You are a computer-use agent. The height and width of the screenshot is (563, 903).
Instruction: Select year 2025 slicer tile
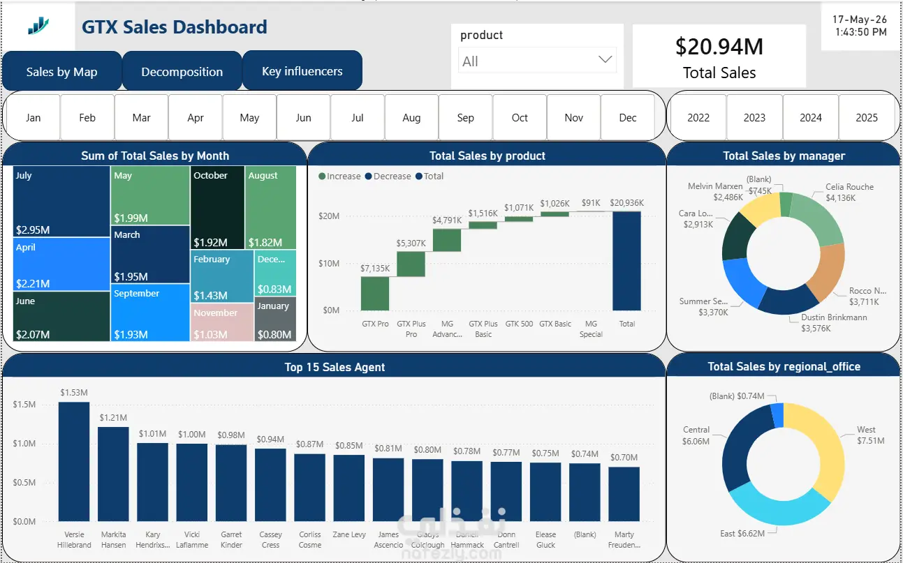pos(867,117)
